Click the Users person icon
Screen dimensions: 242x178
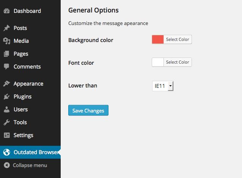tap(6, 109)
